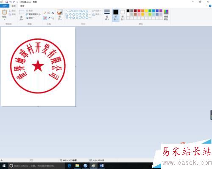Select the Right triangle shape
This screenshot has width=212, height=169.
(x=67, y=14)
